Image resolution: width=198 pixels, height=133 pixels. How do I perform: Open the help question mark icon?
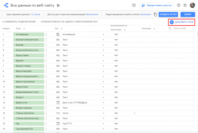(179, 5)
